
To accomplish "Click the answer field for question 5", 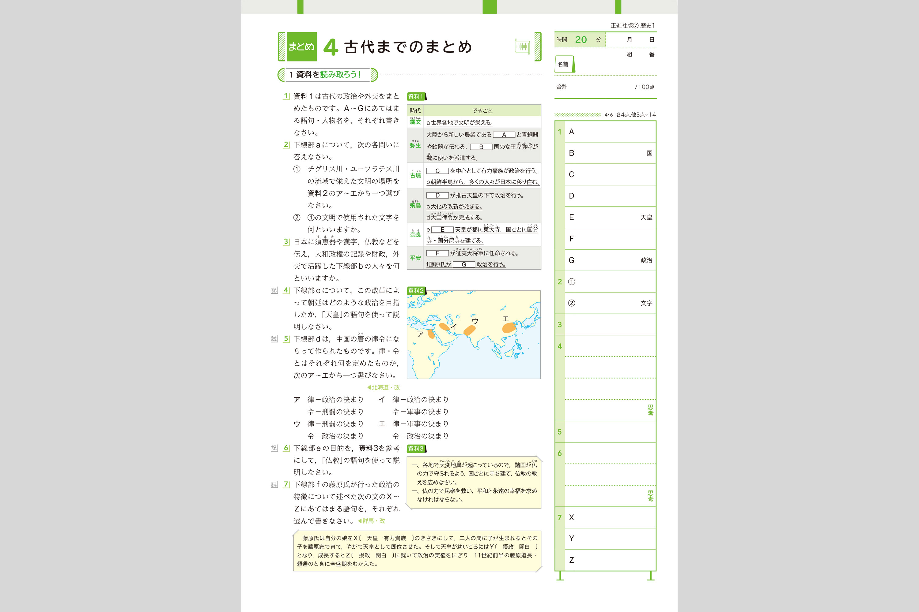I will 610,432.
